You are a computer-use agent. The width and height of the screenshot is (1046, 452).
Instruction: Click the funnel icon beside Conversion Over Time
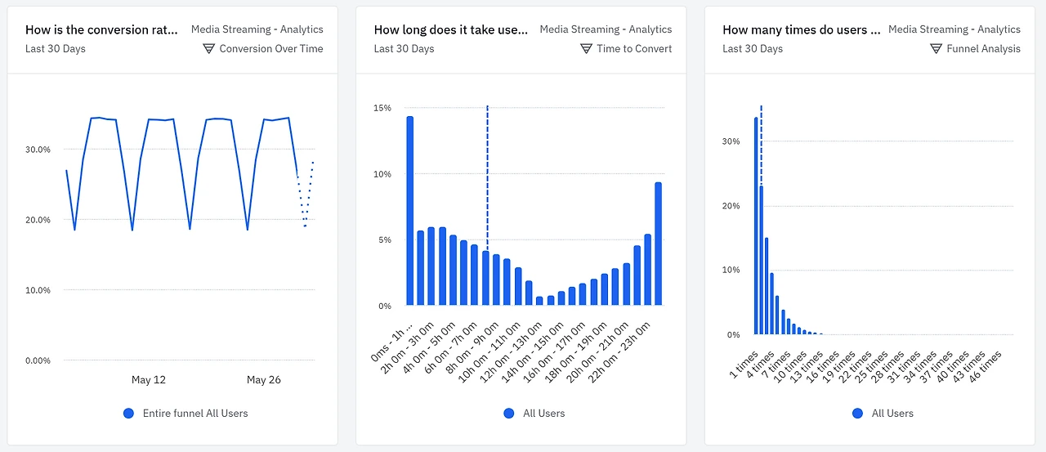209,49
